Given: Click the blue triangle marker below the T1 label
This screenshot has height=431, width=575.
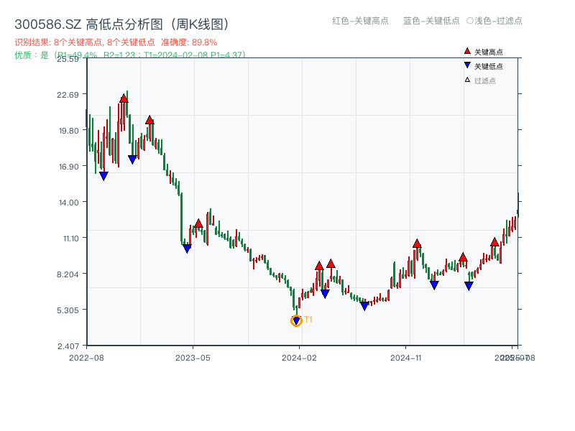Looking at the screenshot, I should (296, 319).
